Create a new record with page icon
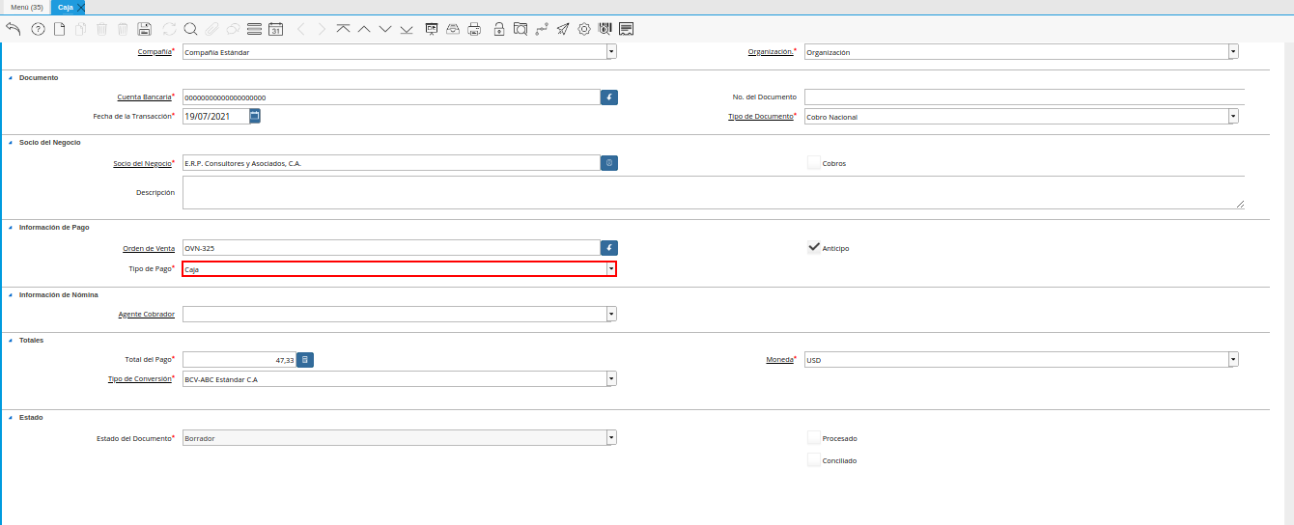The width and height of the screenshot is (1294, 525). coord(60,29)
